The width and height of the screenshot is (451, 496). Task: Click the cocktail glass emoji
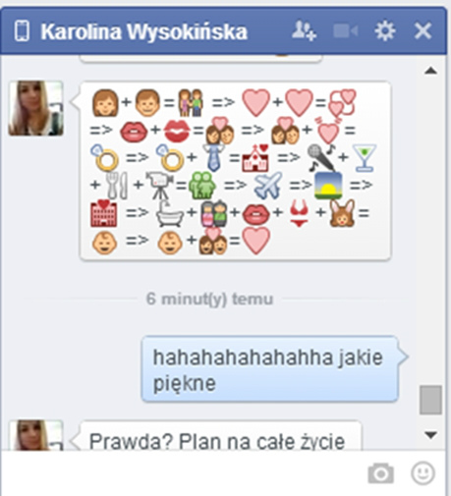(365, 158)
